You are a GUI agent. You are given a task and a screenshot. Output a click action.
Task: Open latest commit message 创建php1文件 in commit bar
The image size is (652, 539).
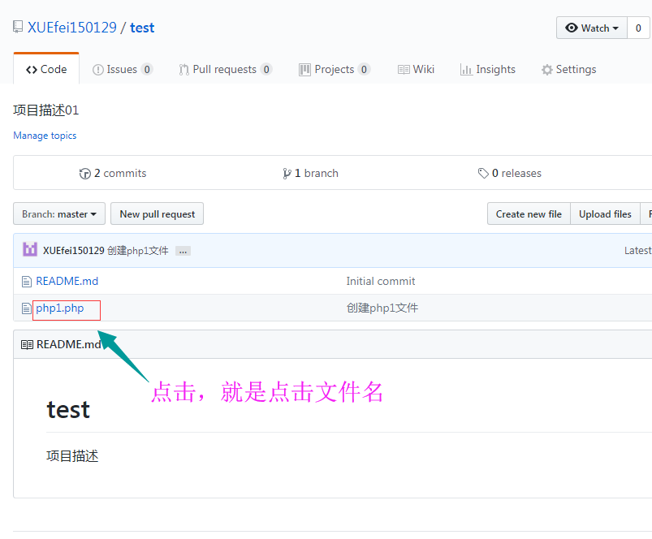(x=138, y=251)
